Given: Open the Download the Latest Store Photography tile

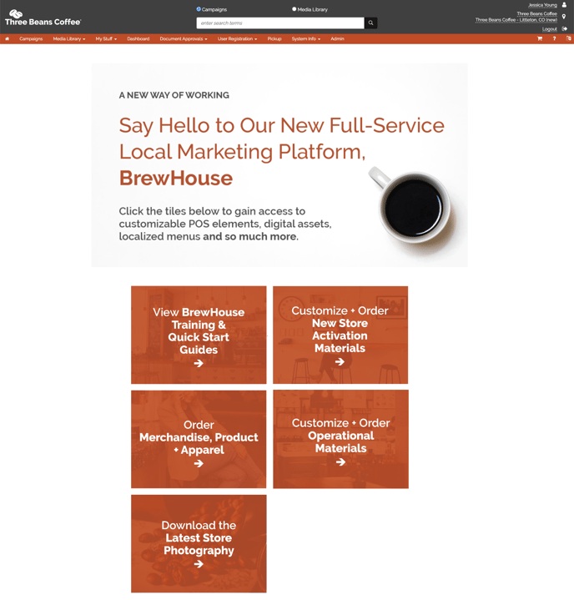Looking at the screenshot, I should click(x=199, y=544).
